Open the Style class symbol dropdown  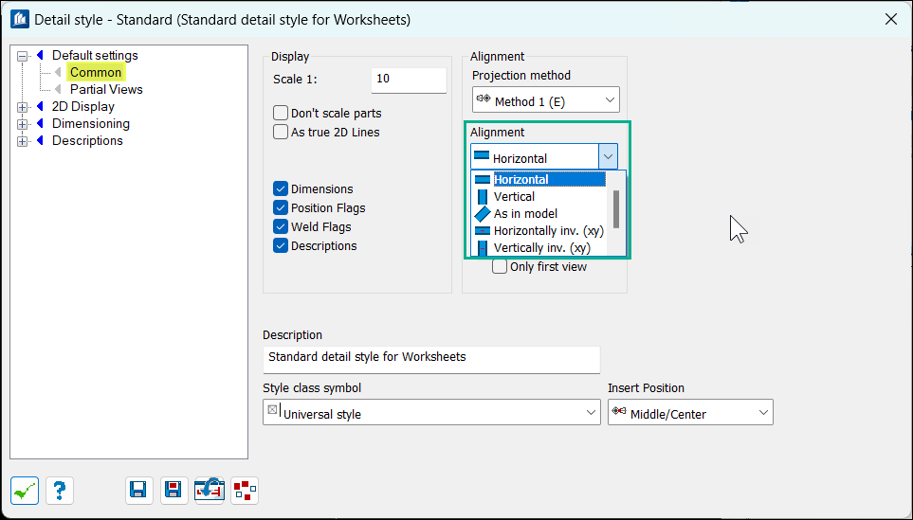(430, 412)
